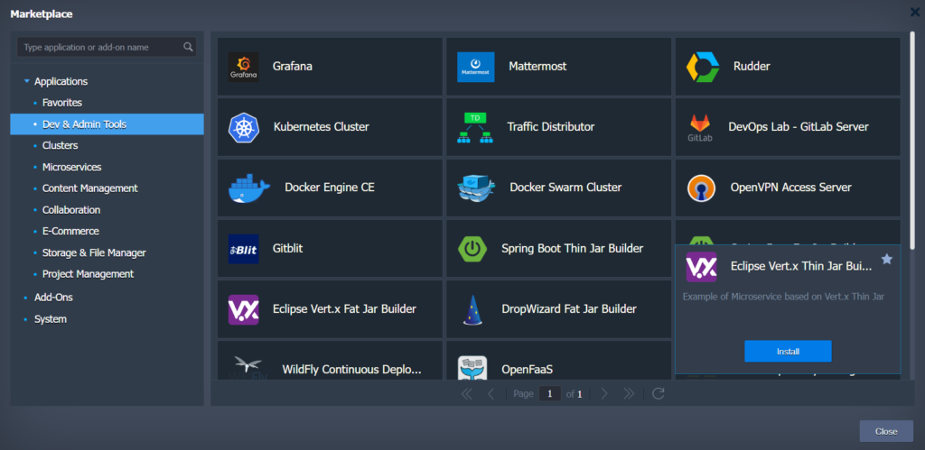Select the Mattermost application name
The height and width of the screenshot is (450, 925).
537,67
